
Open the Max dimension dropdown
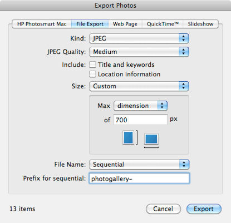[140, 106]
